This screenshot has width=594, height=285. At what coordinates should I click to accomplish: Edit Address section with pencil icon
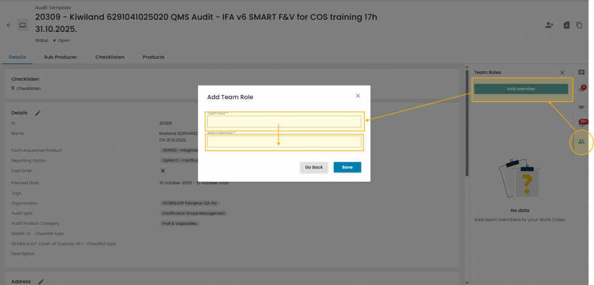coord(41,282)
